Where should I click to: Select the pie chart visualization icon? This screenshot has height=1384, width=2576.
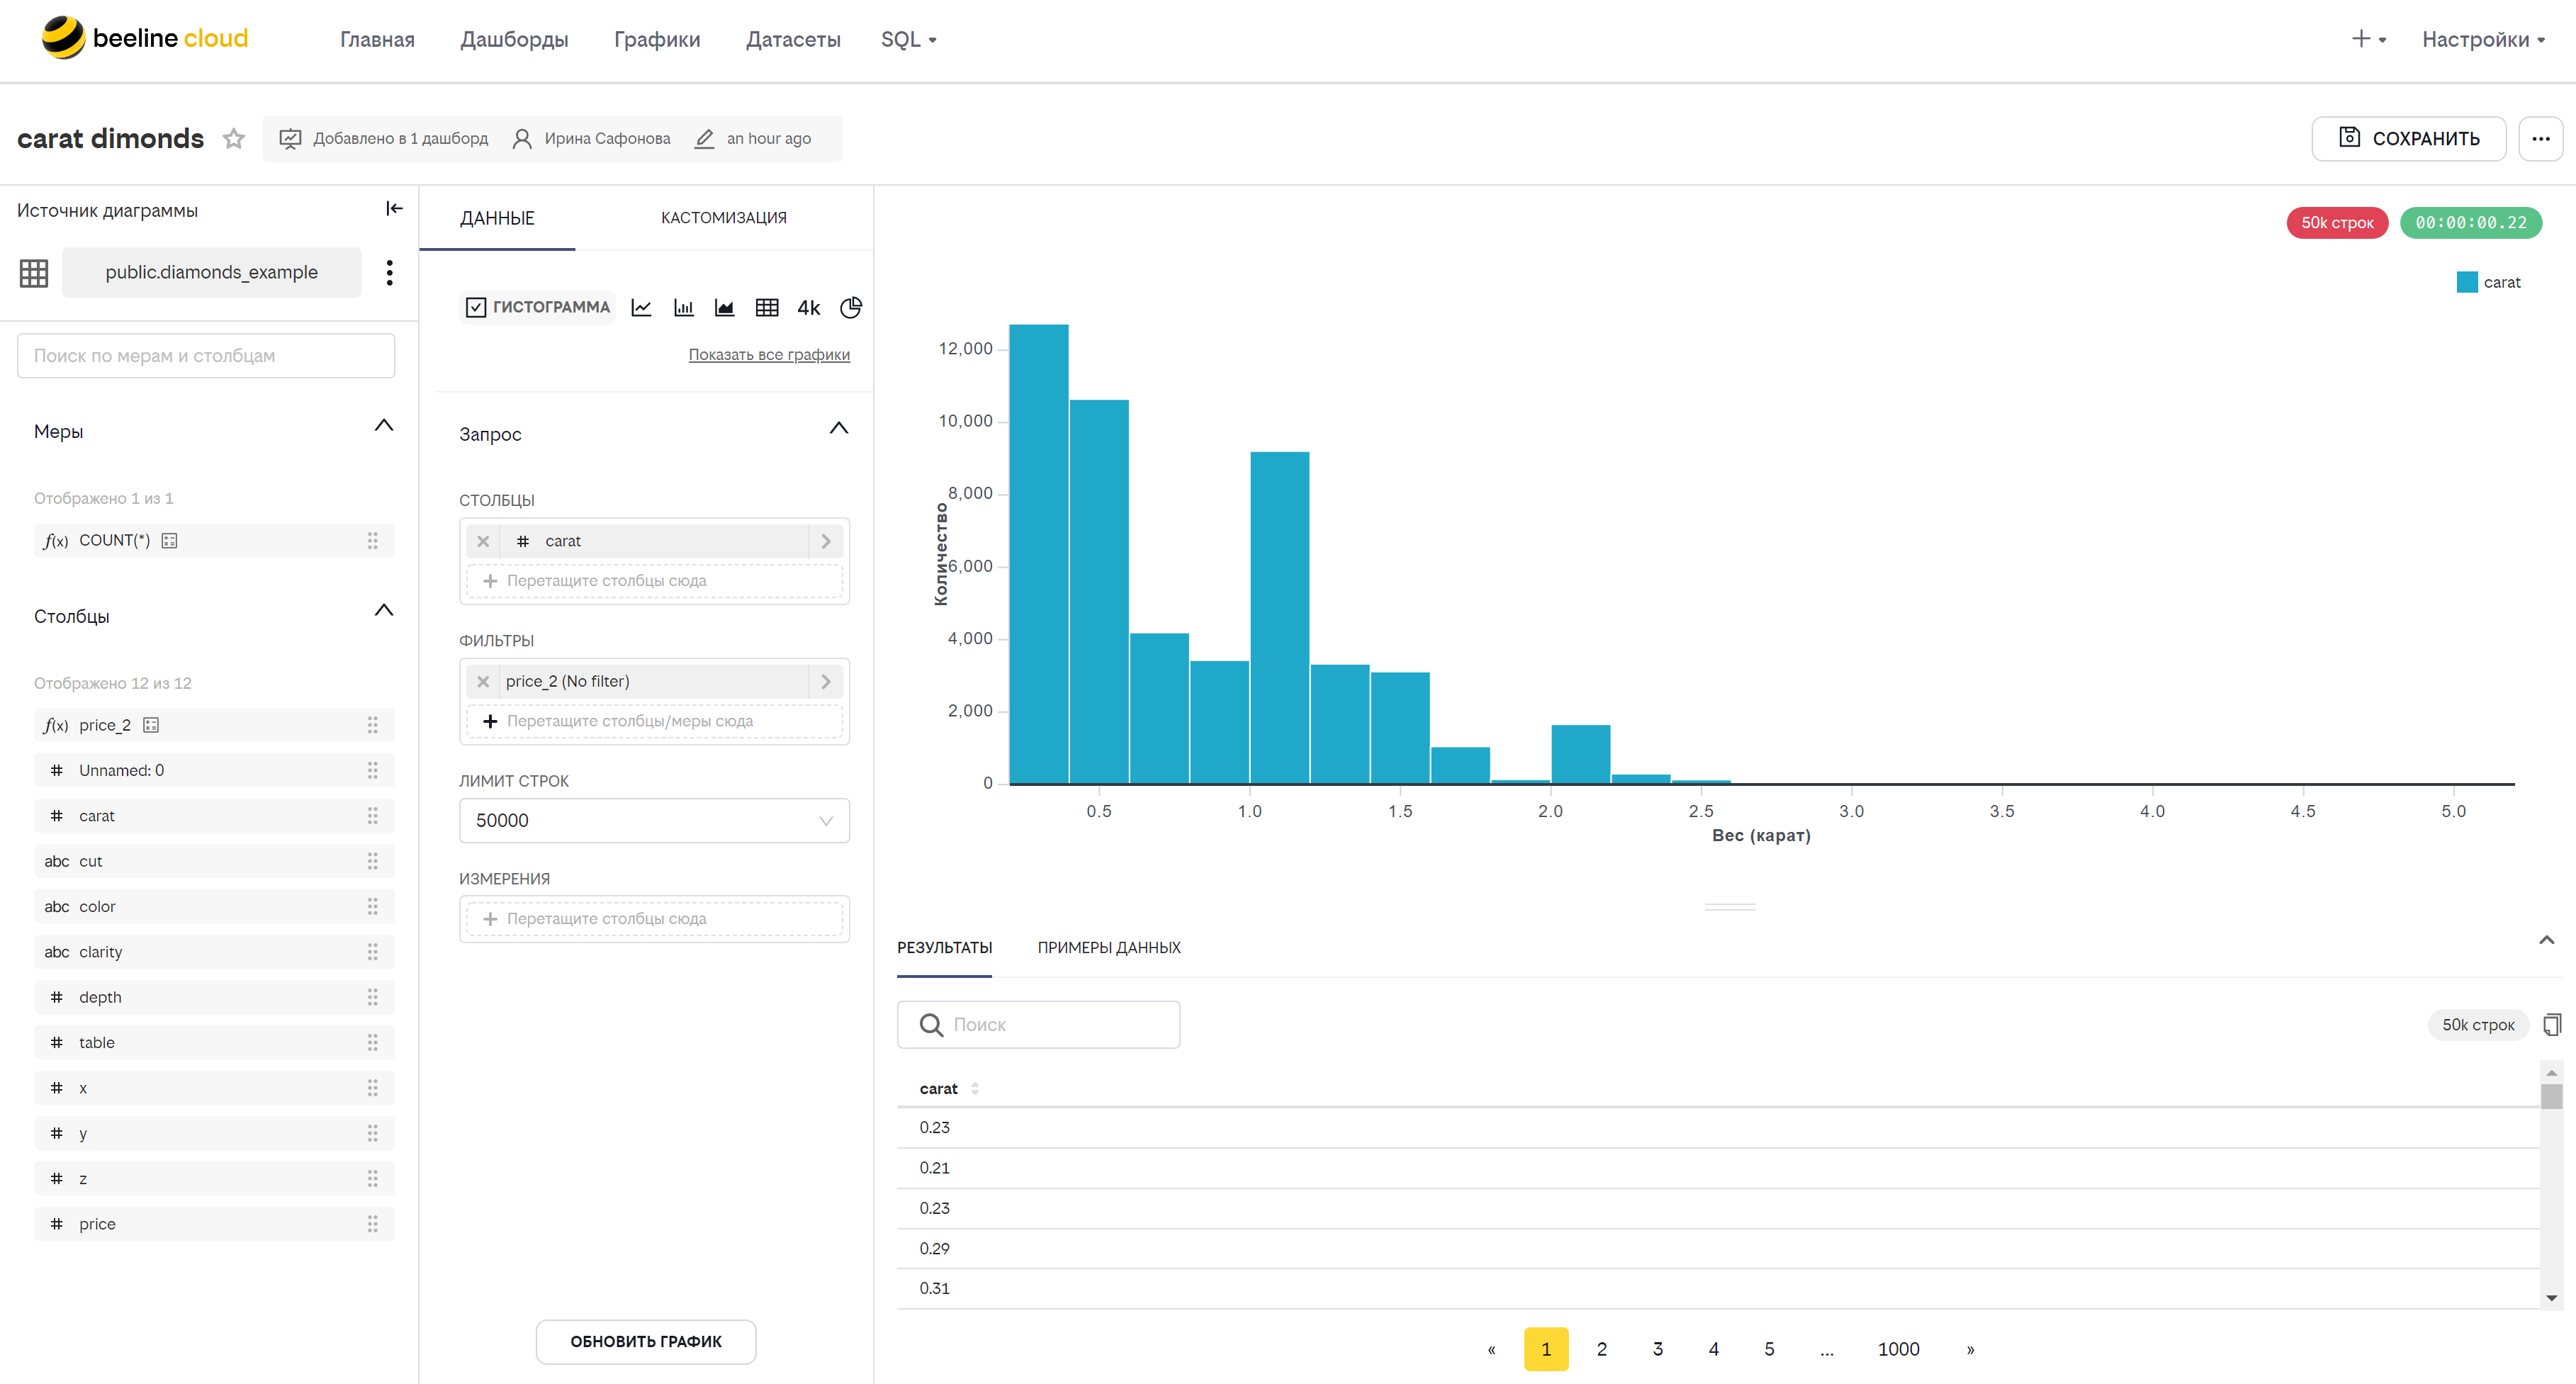tap(850, 307)
